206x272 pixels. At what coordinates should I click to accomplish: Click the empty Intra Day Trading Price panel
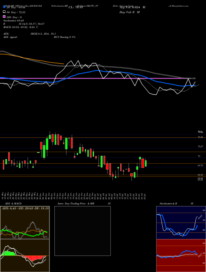click(x=82, y=231)
